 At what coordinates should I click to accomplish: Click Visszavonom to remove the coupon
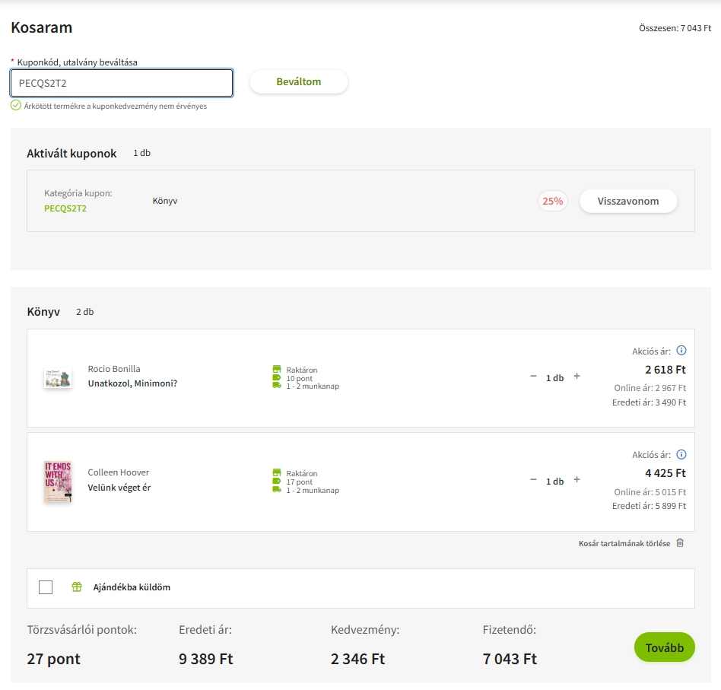tap(627, 202)
